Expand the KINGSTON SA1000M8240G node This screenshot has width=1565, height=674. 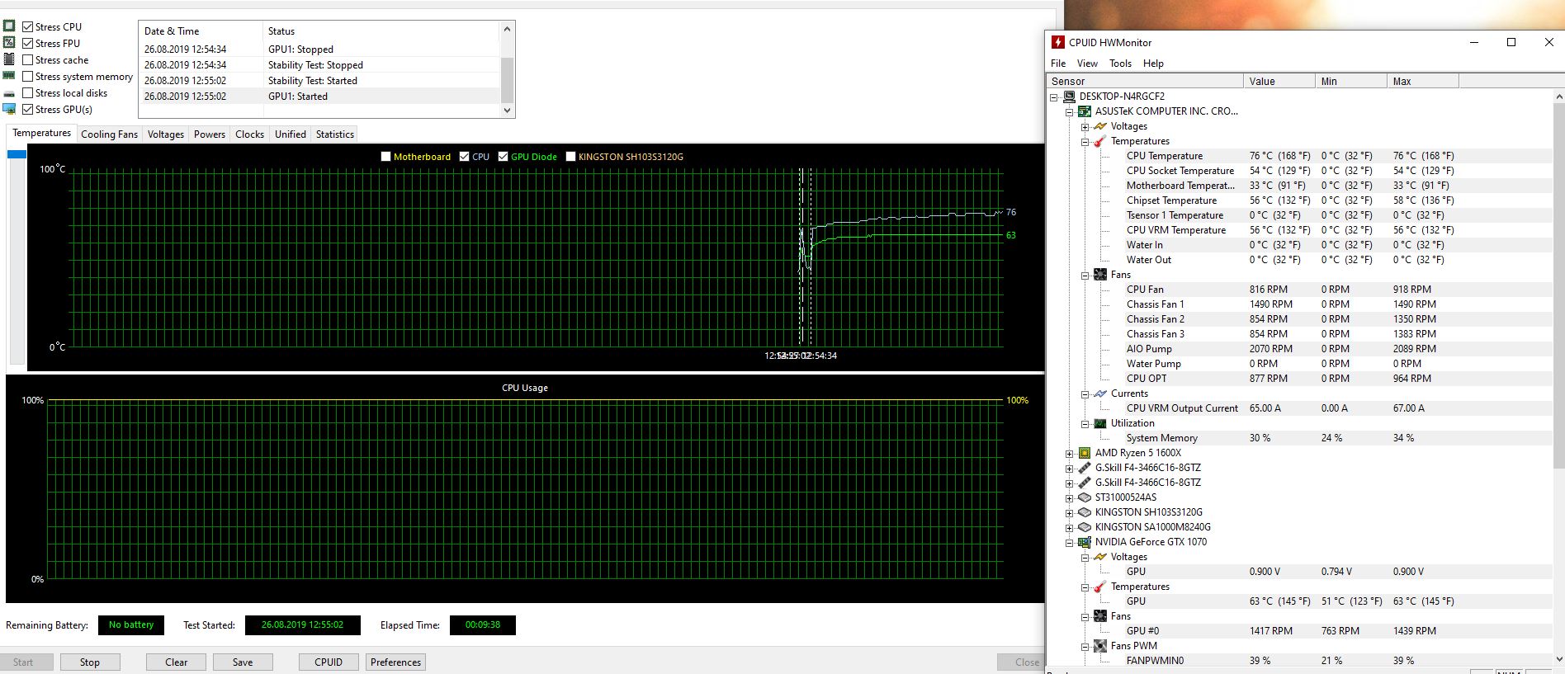click(x=1070, y=528)
